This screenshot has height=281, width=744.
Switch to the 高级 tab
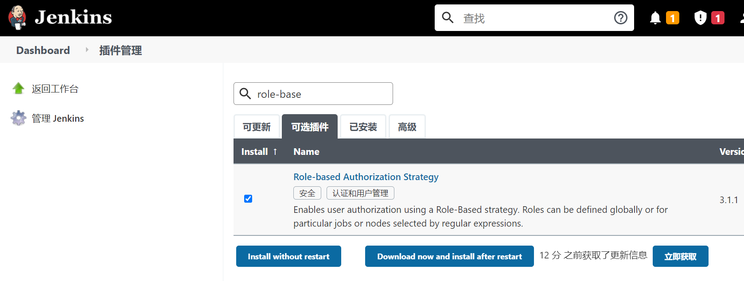coord(407,127)
